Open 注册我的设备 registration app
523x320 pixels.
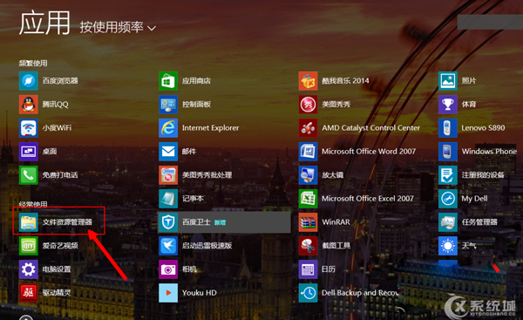click(472, 175)
